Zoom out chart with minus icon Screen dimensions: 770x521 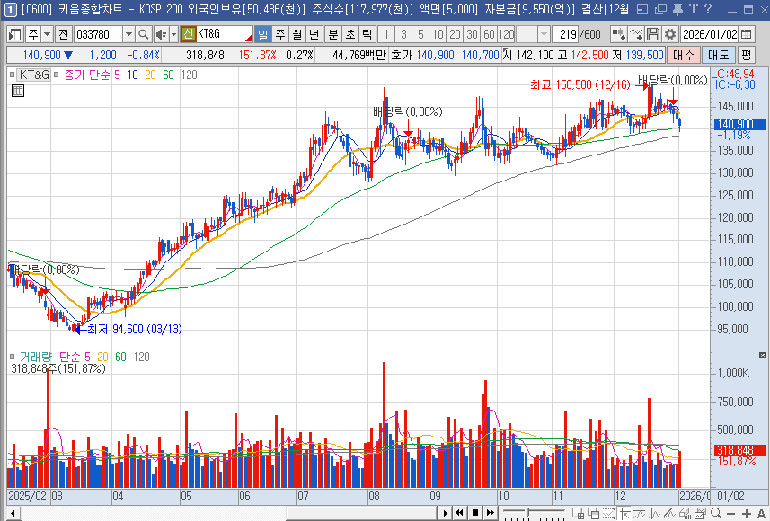730,514
